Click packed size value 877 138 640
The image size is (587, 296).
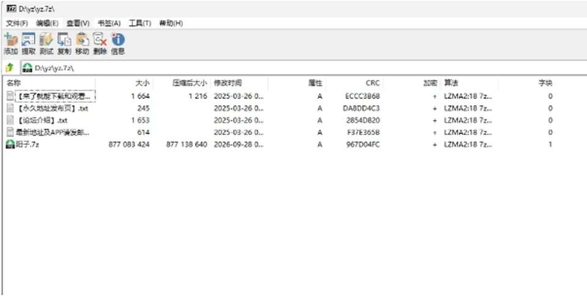186,144
